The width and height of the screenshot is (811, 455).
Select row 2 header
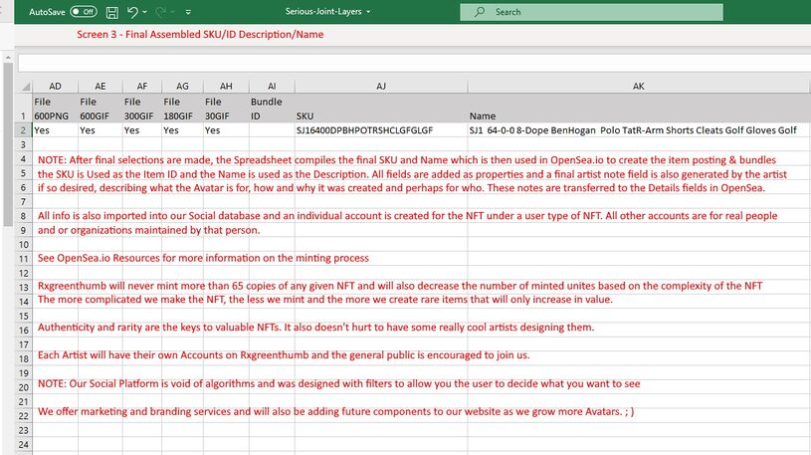click(x=23, y=129)
